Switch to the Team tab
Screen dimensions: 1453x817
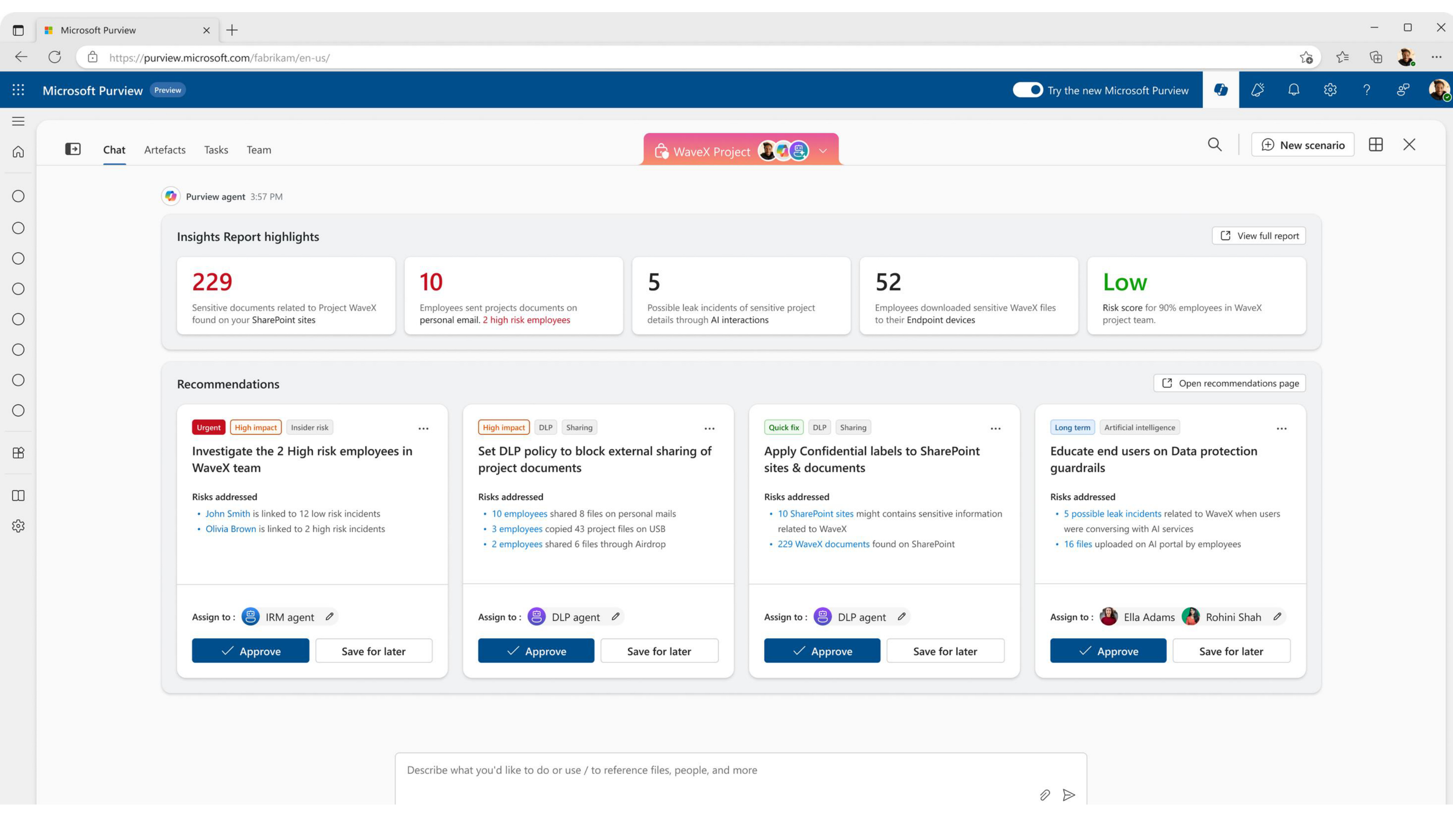coord(259,149)
